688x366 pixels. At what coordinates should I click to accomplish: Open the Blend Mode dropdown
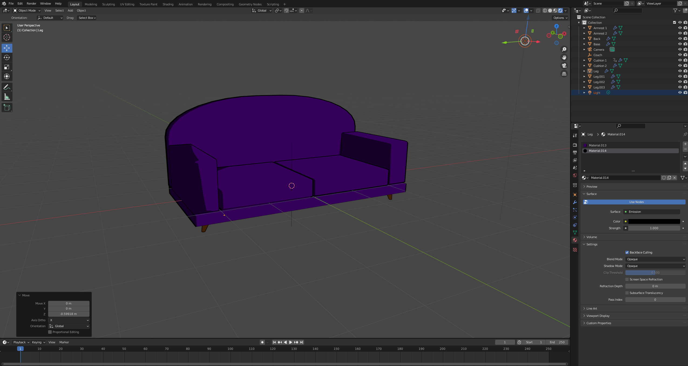click(x=655, y=259)
